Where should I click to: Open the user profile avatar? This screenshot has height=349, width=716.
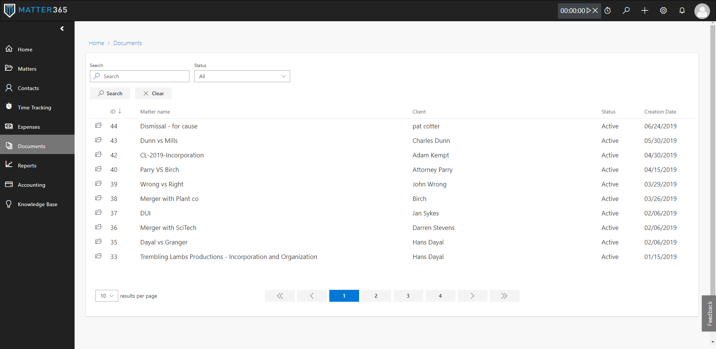click(x=702, y=11)
